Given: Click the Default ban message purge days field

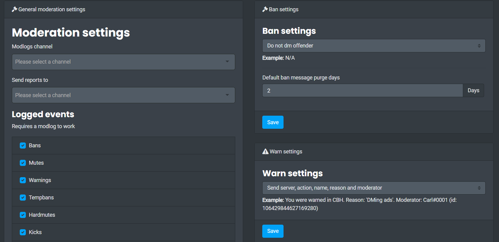Looking at the screenshot, I should (x=363, y=90).
